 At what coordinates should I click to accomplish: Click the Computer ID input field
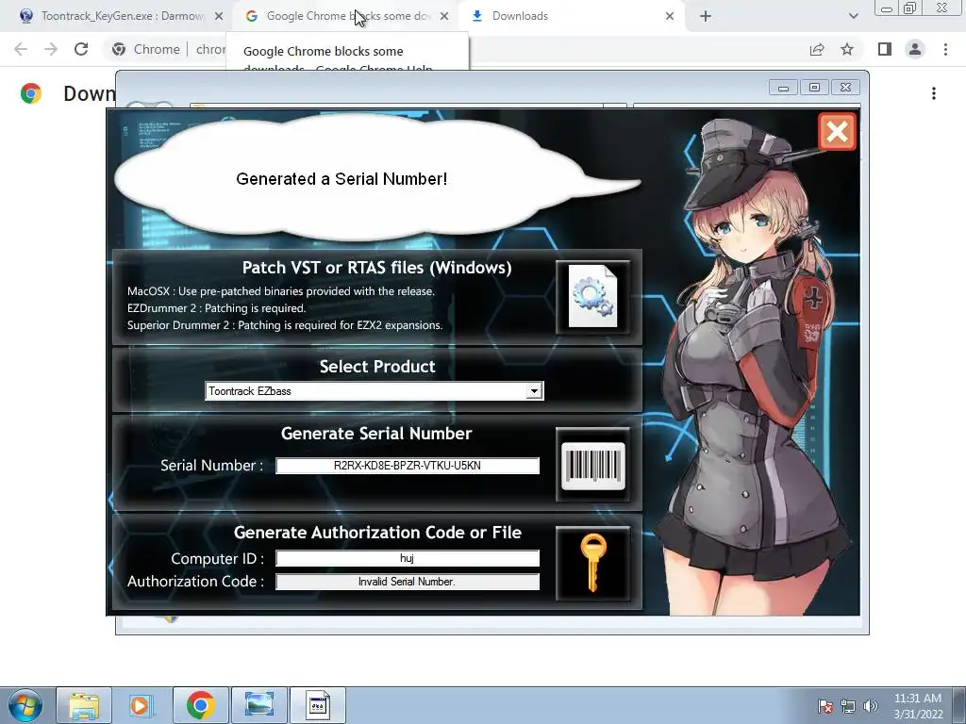click(408, 558)
